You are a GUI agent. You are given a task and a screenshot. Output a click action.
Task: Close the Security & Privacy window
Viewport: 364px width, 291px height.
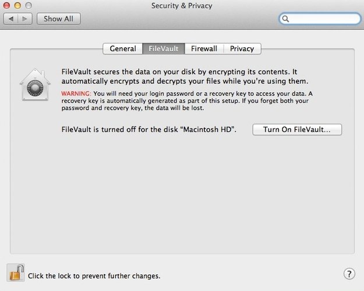pos(6,5)
